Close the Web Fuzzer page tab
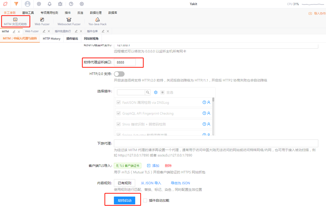This screenshot has height=206, width=326. point(49,31)
